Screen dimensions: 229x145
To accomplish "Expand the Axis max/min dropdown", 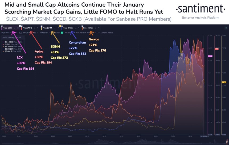I will click(x=86, y=33).
